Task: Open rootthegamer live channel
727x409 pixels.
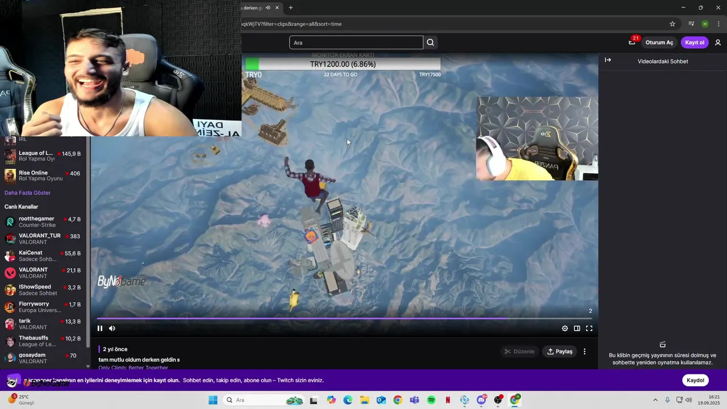Action: 43,222
